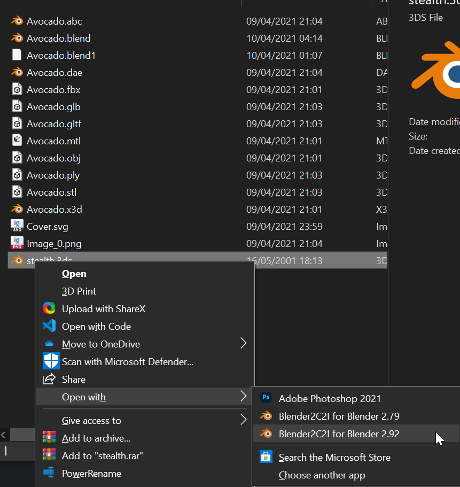Select the Avocado.glb file name
Screen dimensions: 460x487
coord(53,107)
